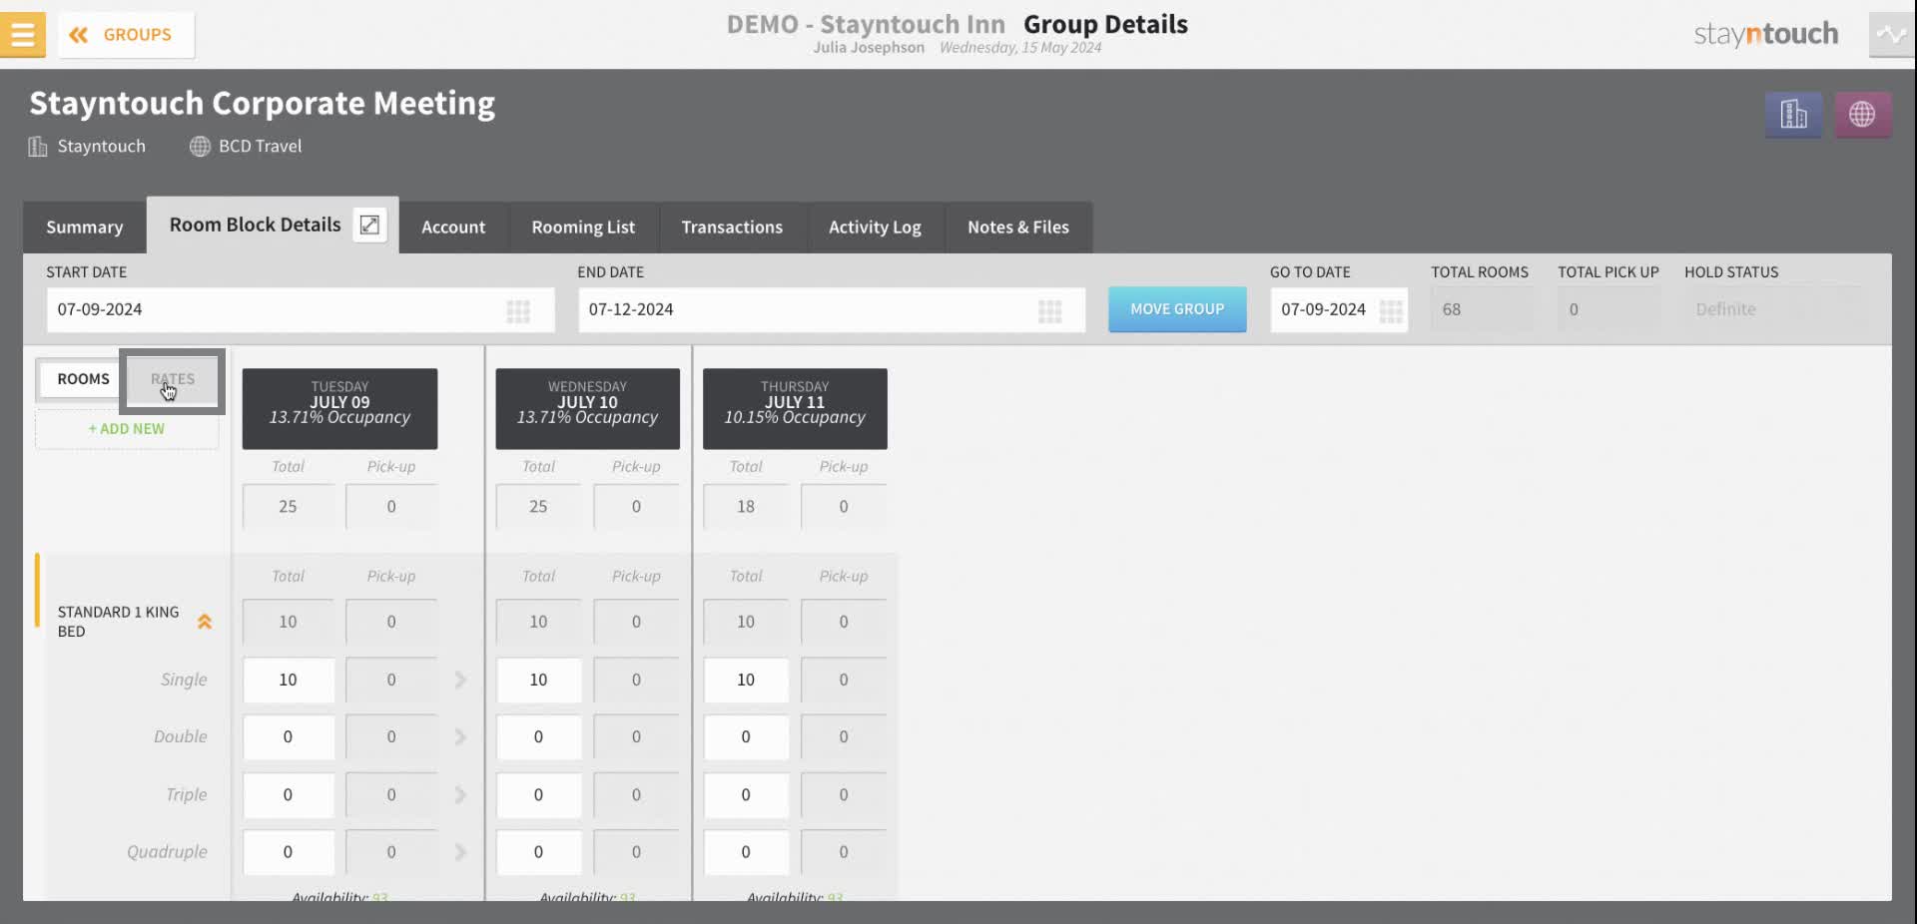Screen dimensions: 1917x924
Task: Switch to the Transactions tab
Action: 732,228
